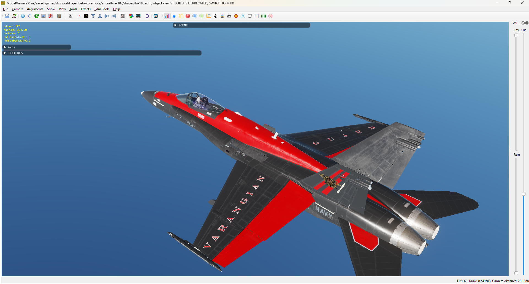Open the Effects menu
This screenshot has height=284, width=529.
[x=86, y=9]
